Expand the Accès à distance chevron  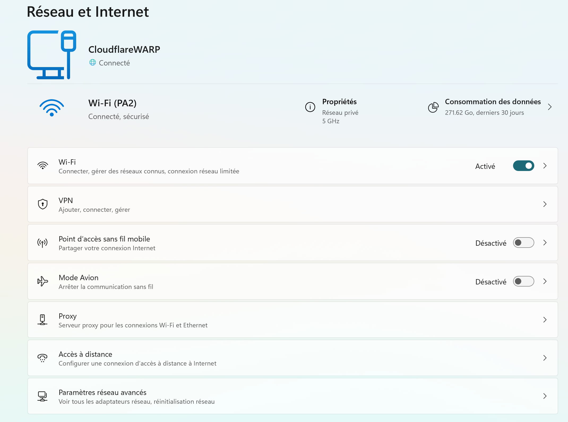545,358
